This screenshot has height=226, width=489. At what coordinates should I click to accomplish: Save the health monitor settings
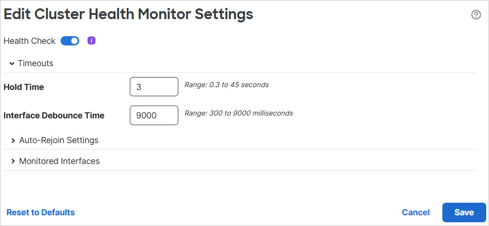pos(464,212)
